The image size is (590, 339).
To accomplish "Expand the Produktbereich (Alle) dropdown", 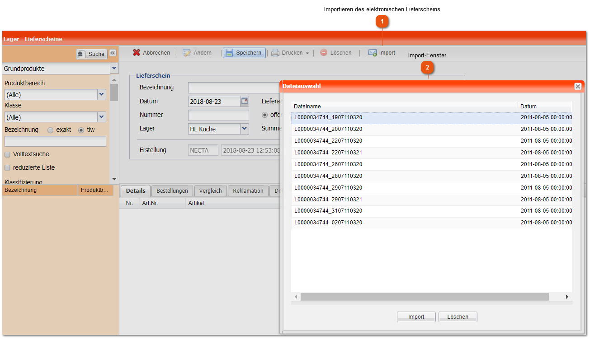I will (102, 94).
